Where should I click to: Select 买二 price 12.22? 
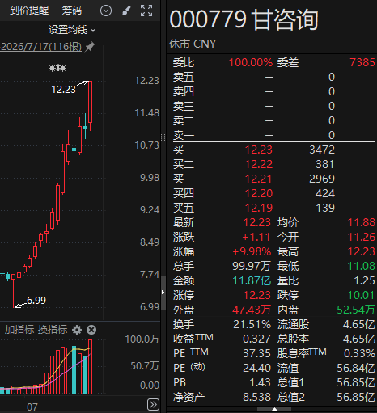coord(259,164)
